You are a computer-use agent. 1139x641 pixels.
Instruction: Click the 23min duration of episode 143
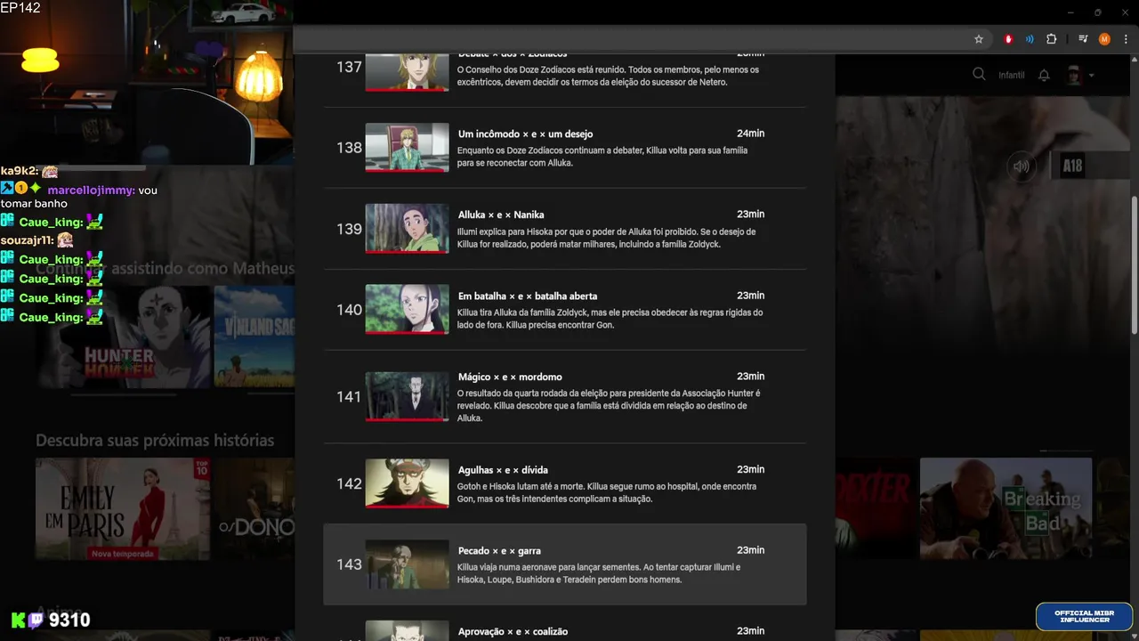(750, 550)
